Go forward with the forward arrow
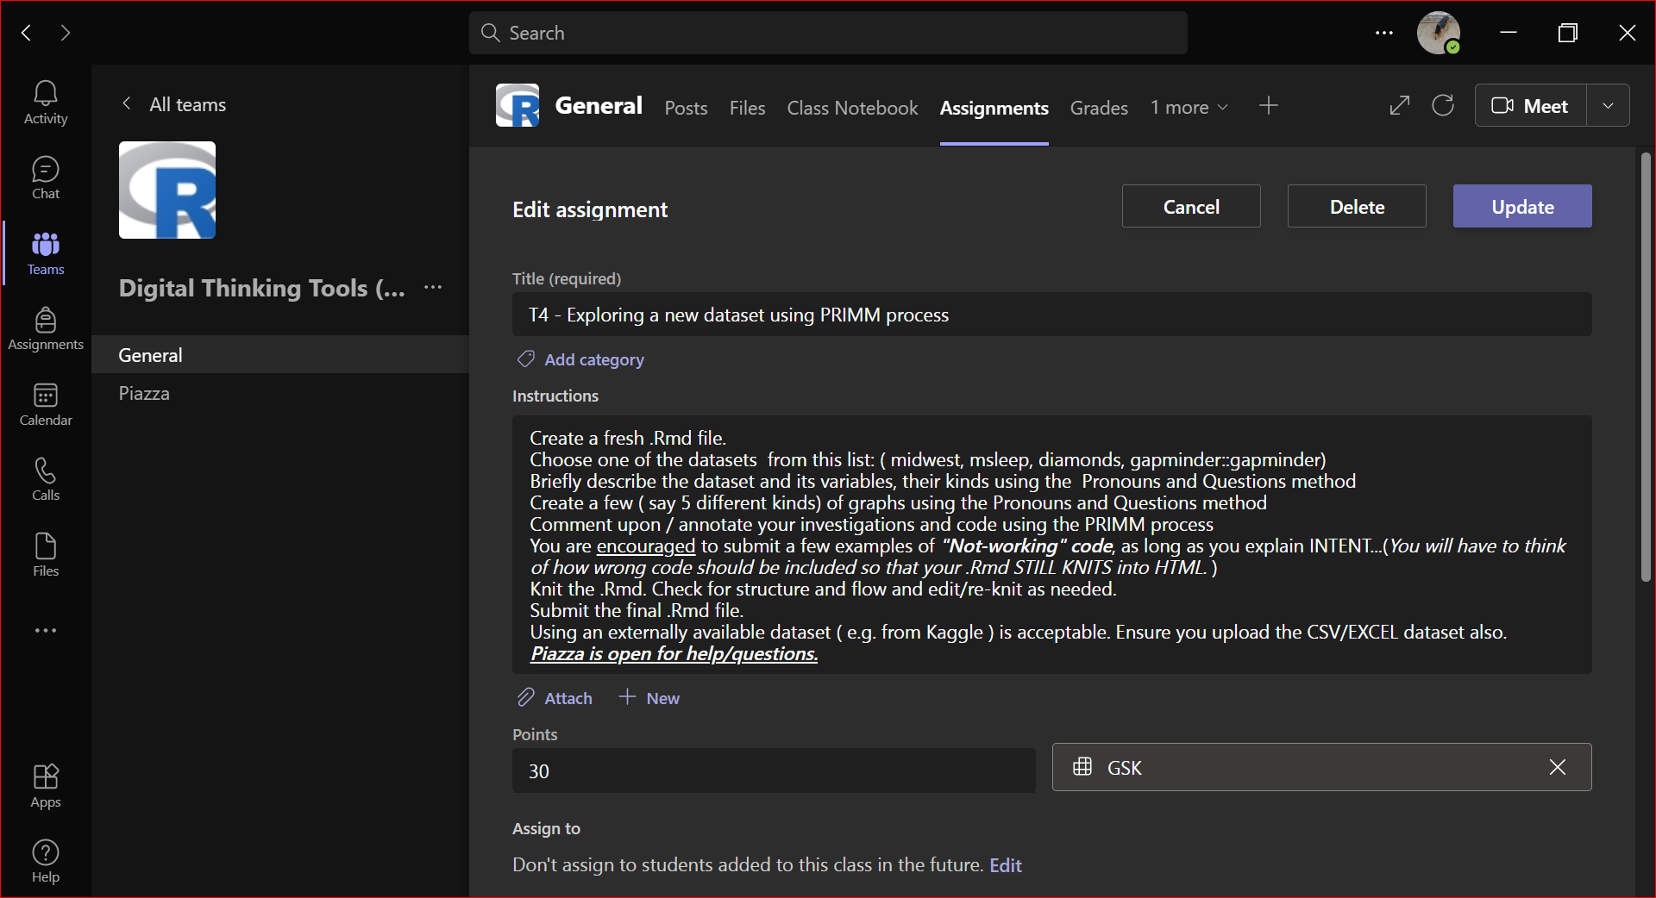Screen dimensions: 1656x898 tap(66, 33)
